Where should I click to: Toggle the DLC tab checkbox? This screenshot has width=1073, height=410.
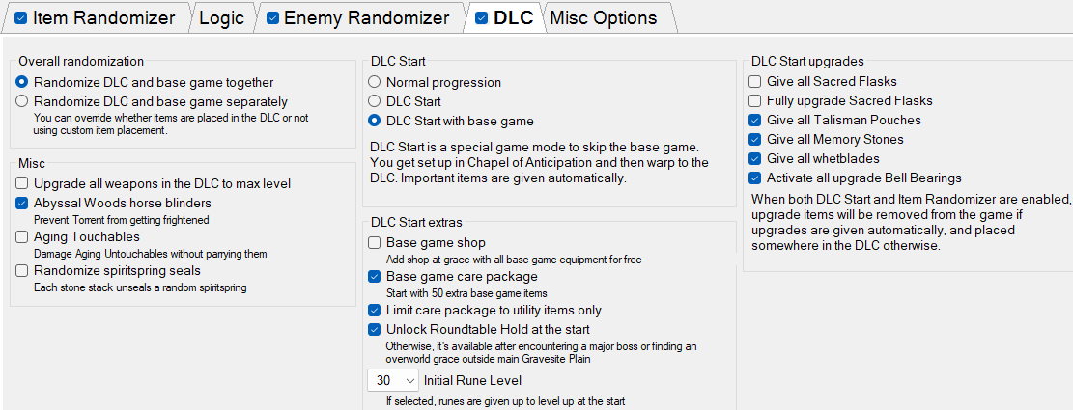(482, 17)
